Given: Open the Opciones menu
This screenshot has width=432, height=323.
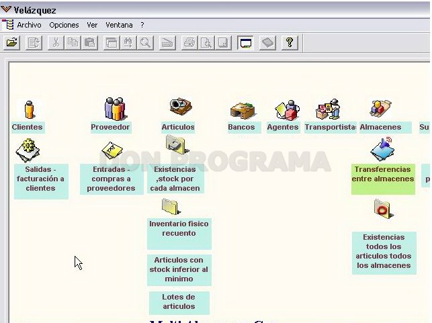Looking at the screenshot, I should pos(64,25).
